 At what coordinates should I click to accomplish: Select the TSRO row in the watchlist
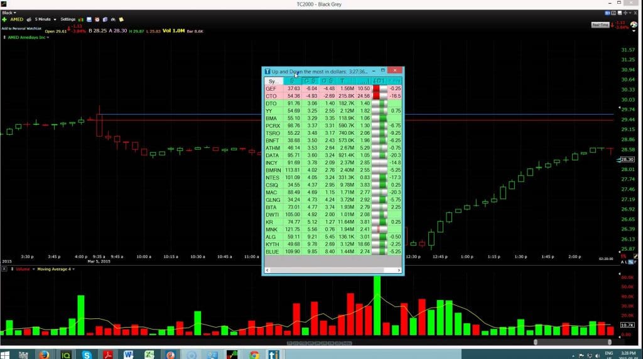(333, 133)
